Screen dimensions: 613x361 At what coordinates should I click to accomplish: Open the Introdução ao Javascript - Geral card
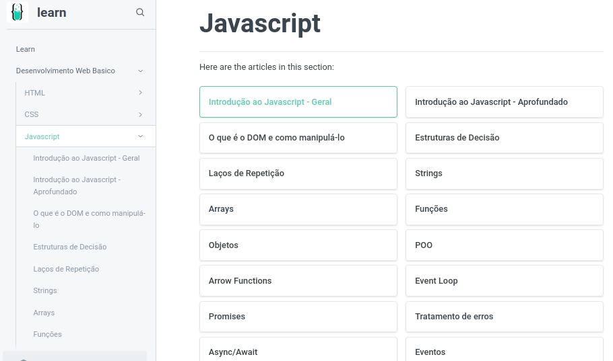(x=298, y=102)
